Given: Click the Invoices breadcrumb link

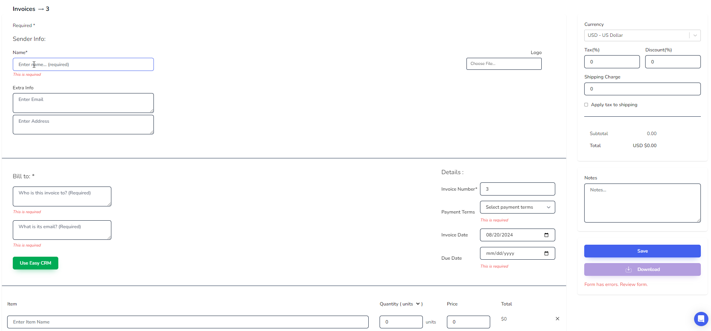Looking at the screenshot, I should (24, 9).
